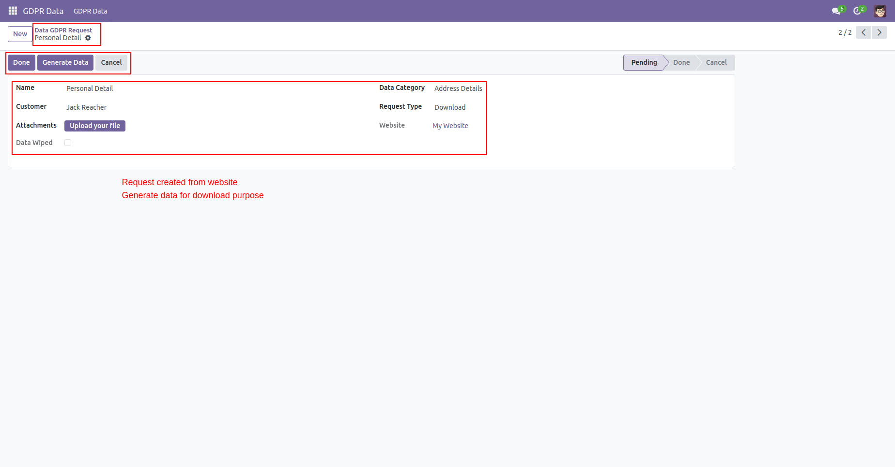Click the Website field label
Viewport: 895px width, 467px height.
[392, 125]
